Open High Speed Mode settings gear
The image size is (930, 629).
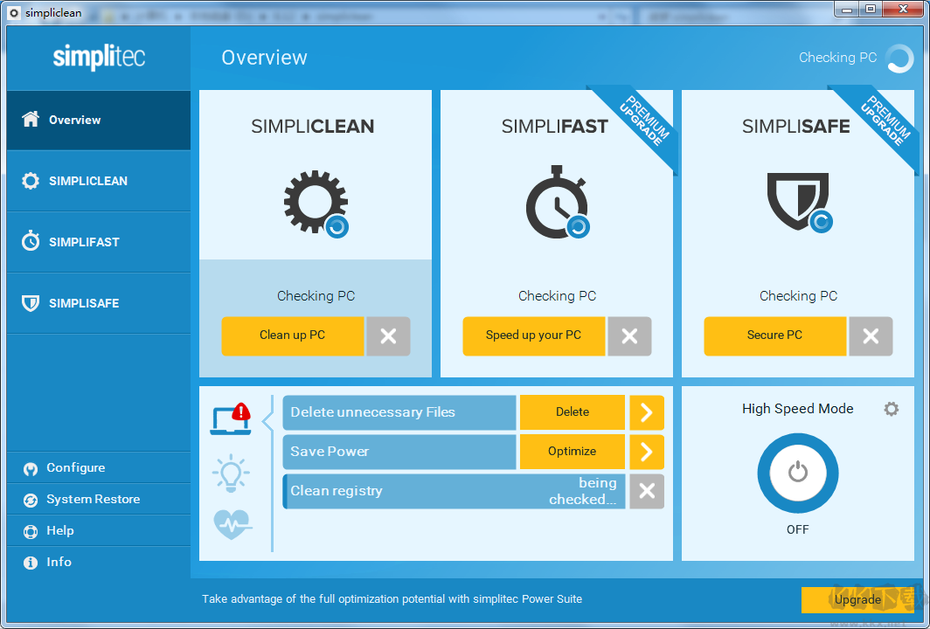(891, 409)
